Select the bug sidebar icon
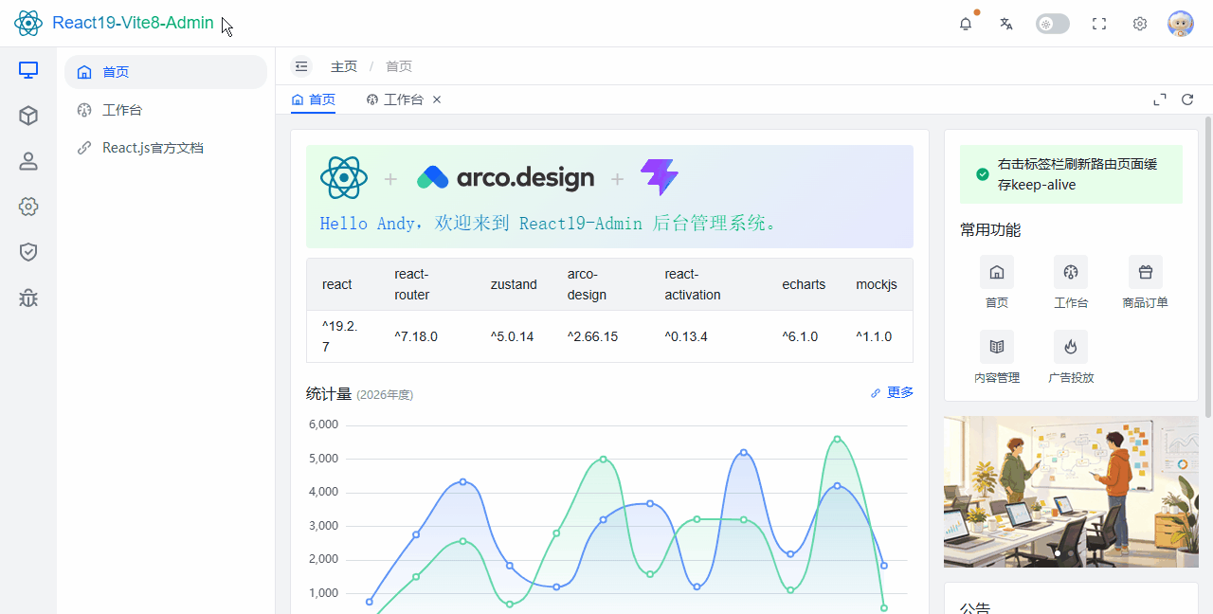Viewport: 1213px width, 614px height. click(28, 298)
